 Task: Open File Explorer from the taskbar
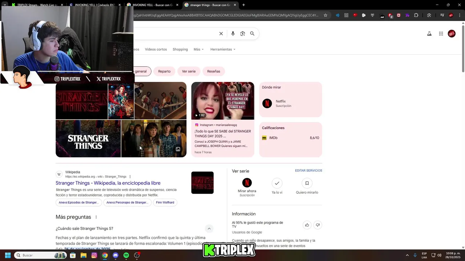click(x=84, y=255)
